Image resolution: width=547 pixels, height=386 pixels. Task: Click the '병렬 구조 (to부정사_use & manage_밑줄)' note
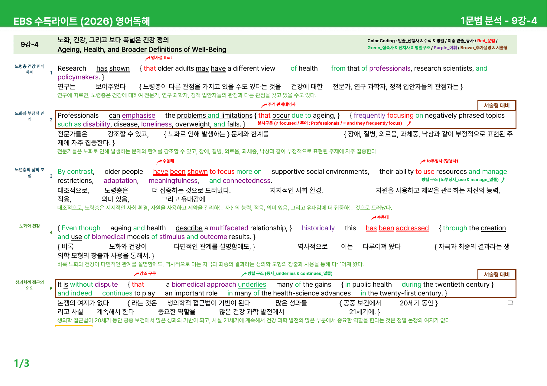pyautogui.click(x=460, y=180)
